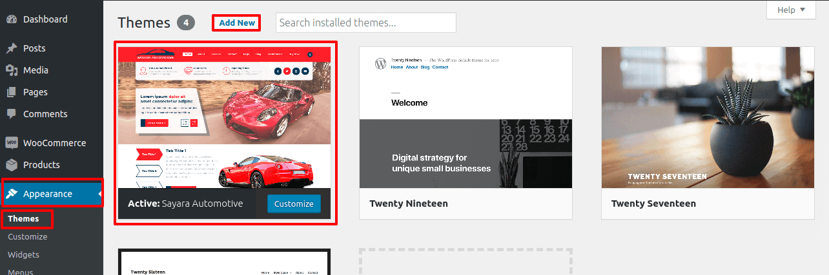Click the Products box icon
The image size is (829, 275).
pyautogui.click(x=11, y=165)
